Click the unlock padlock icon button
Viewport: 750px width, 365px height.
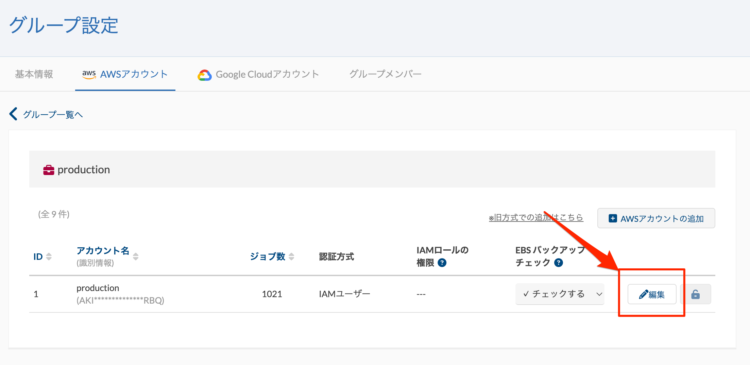695,294
